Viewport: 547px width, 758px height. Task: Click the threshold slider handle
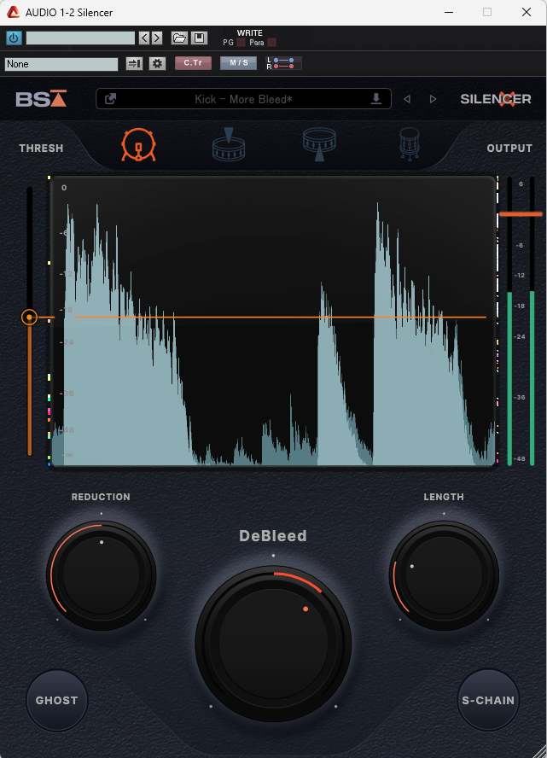click(x=30, y=318)
